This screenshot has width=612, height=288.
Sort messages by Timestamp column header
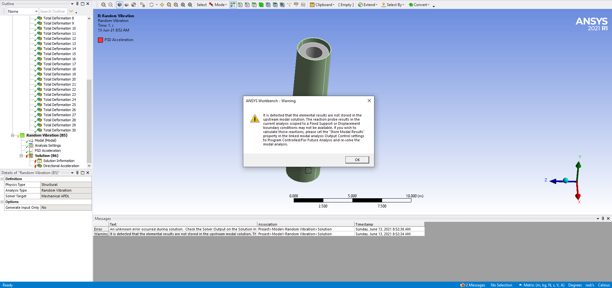click(x=389, y=224)
